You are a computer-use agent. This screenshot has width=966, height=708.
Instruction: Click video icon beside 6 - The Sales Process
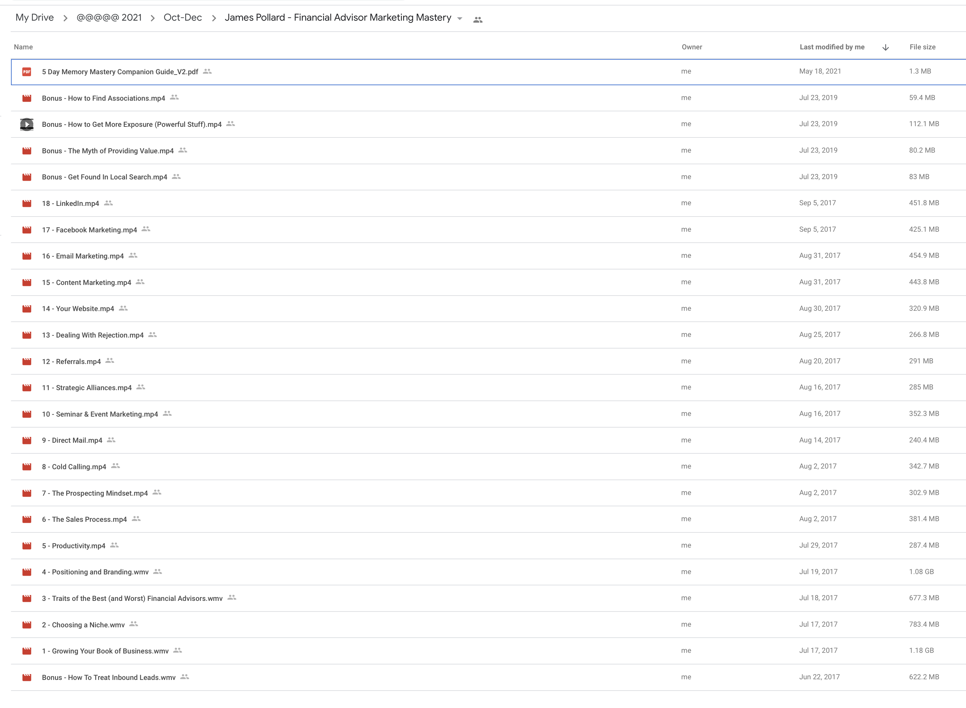click(x=26, y=520)
